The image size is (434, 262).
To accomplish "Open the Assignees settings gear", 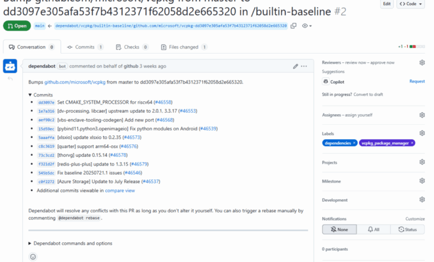I will (x=422, y=115).
